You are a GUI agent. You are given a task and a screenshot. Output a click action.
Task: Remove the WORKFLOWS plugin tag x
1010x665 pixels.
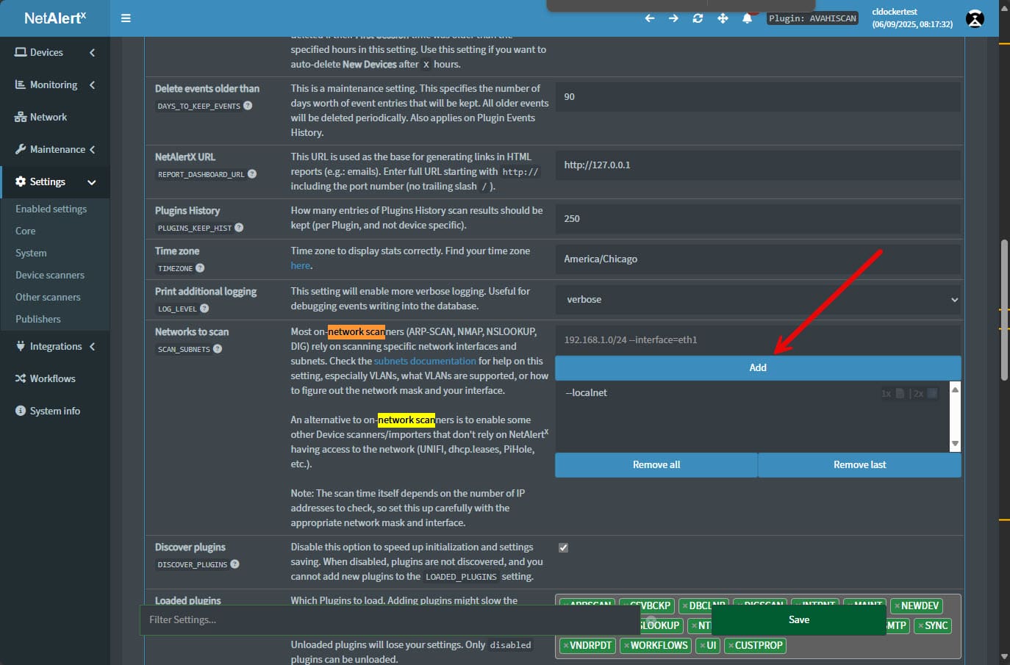pos(626,646)
